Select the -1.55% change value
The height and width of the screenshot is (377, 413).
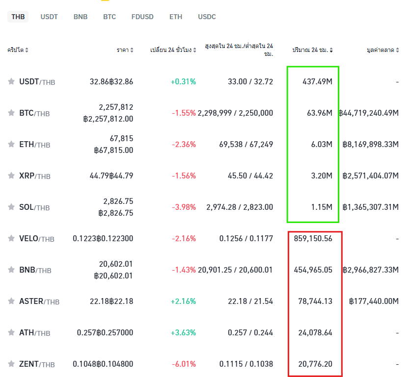[x=184, y=113]
